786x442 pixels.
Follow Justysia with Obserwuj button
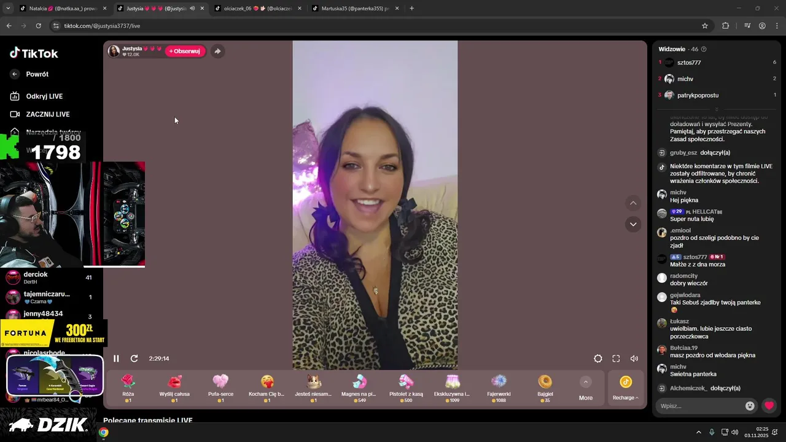[185, 51]
